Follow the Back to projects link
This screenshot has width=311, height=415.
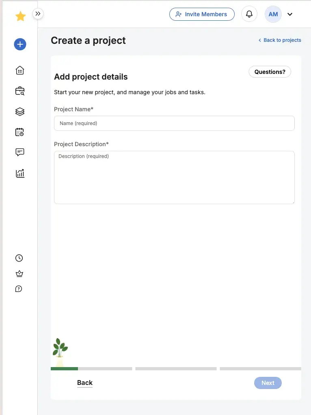coord(279,40)
